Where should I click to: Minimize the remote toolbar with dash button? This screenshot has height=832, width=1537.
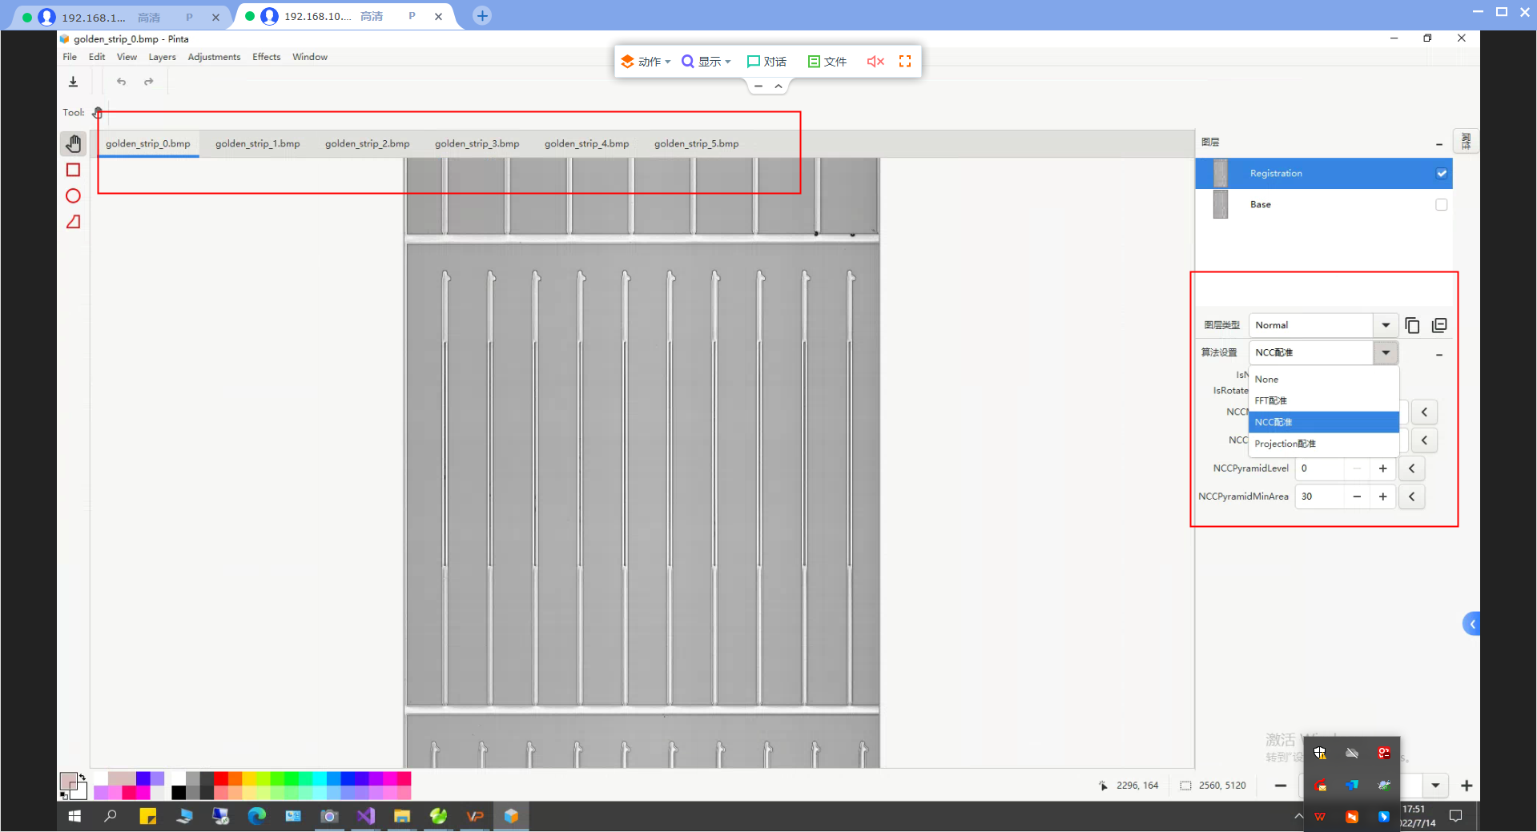click(758, 86)
